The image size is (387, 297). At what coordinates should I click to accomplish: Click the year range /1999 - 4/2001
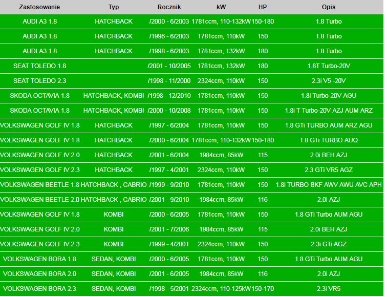[169, 244]
